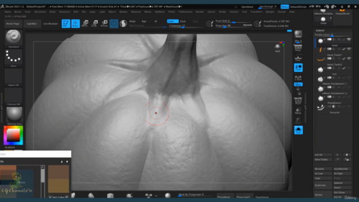Click the List All button
Image resolution: width=359 pixels, height=202 pixels.
tap(323, 155)
